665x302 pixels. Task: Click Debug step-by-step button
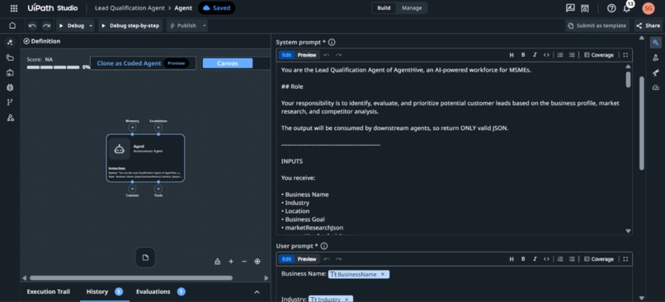(130, 26)
